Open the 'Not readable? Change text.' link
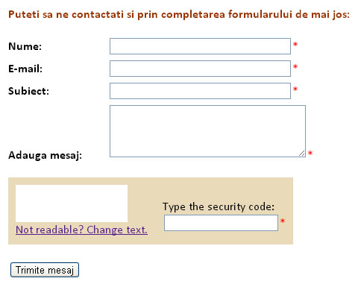The image size is (361, 281). (81, 230)
